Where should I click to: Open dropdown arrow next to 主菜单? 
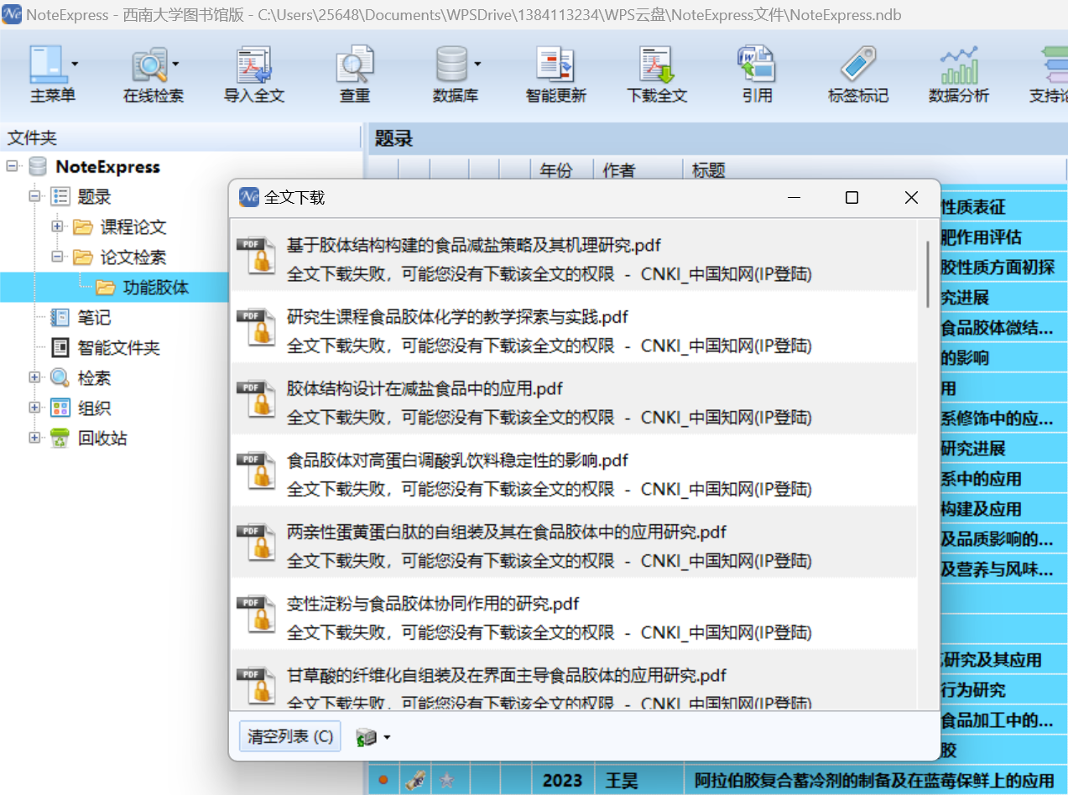(x=75, y=64)
